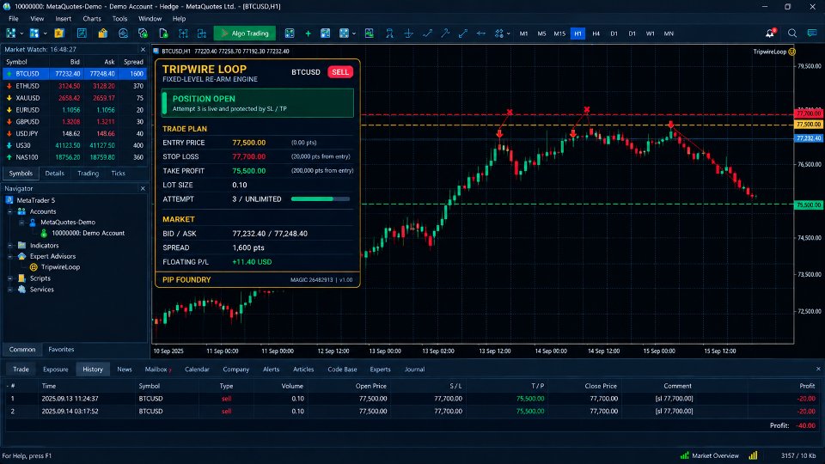Open the Insert menu
The image size is (825, 464).
click(63, 18)
